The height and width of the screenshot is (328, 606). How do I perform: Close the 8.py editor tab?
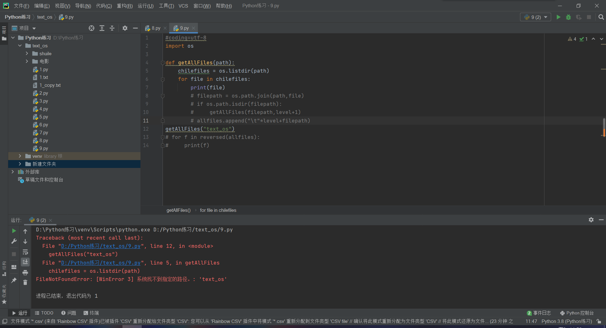(x=165, y=28)
